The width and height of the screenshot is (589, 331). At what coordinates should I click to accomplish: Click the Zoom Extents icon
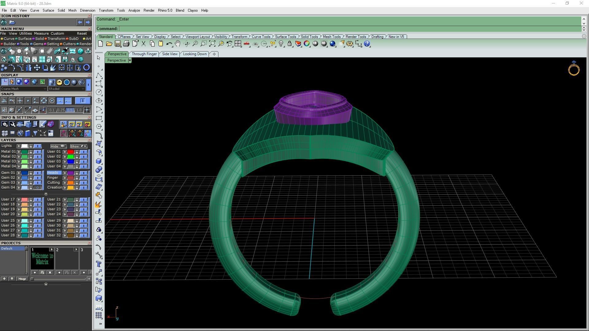pos(212,44)
